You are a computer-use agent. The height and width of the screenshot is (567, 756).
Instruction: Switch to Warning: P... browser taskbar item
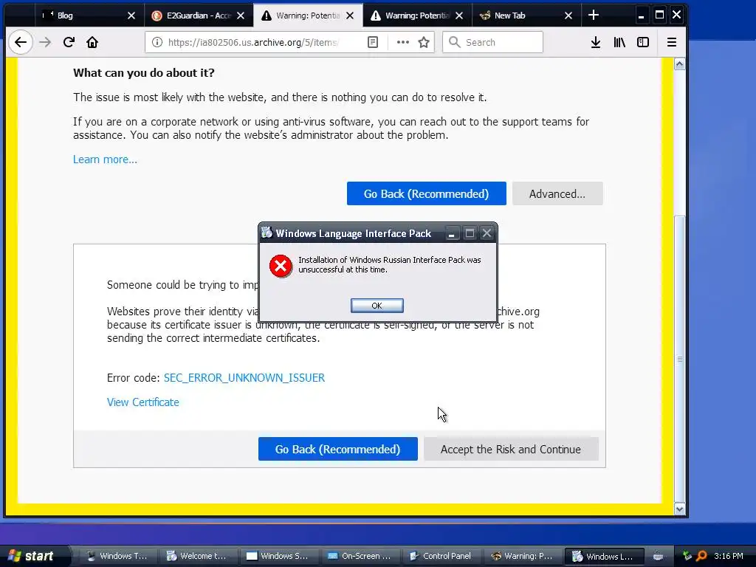520,556
